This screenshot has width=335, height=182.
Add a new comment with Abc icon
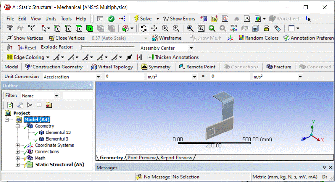tap(214, 19)
